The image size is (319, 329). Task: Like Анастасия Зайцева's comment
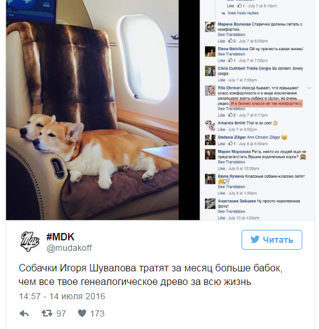click(221, 218)
